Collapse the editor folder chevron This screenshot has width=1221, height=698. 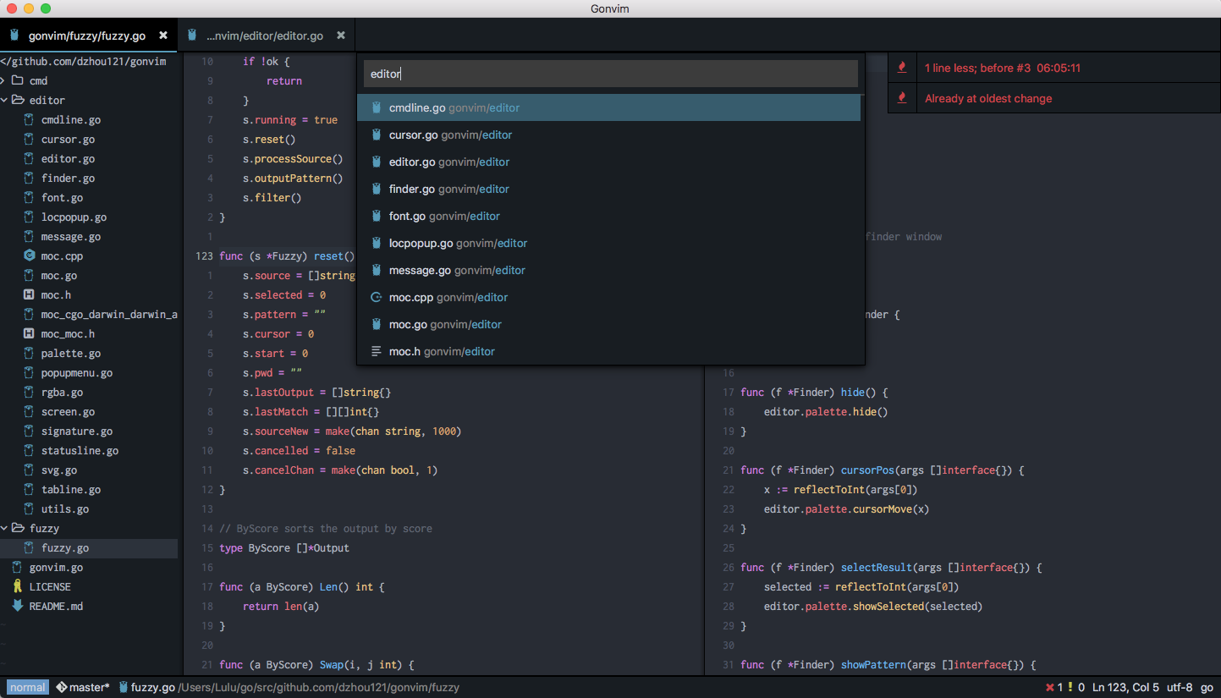coord(3,101)
